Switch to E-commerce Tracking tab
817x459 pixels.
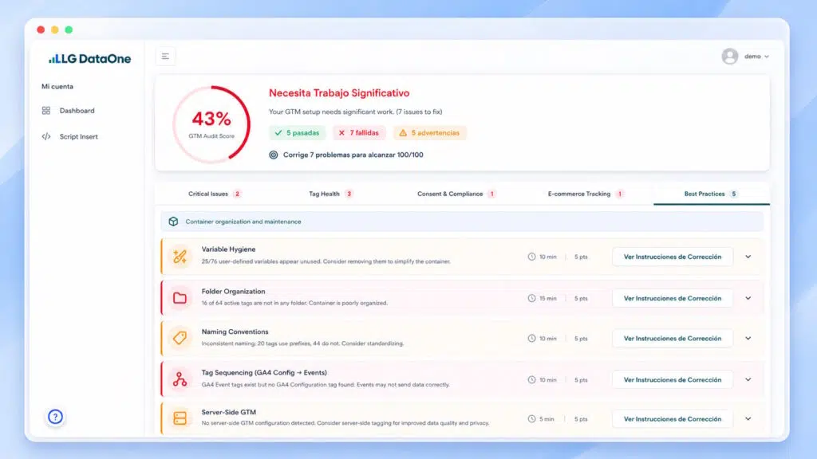(x=585, y=194)
